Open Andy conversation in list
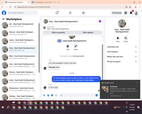The image size is (142, 114). [19, 81]
